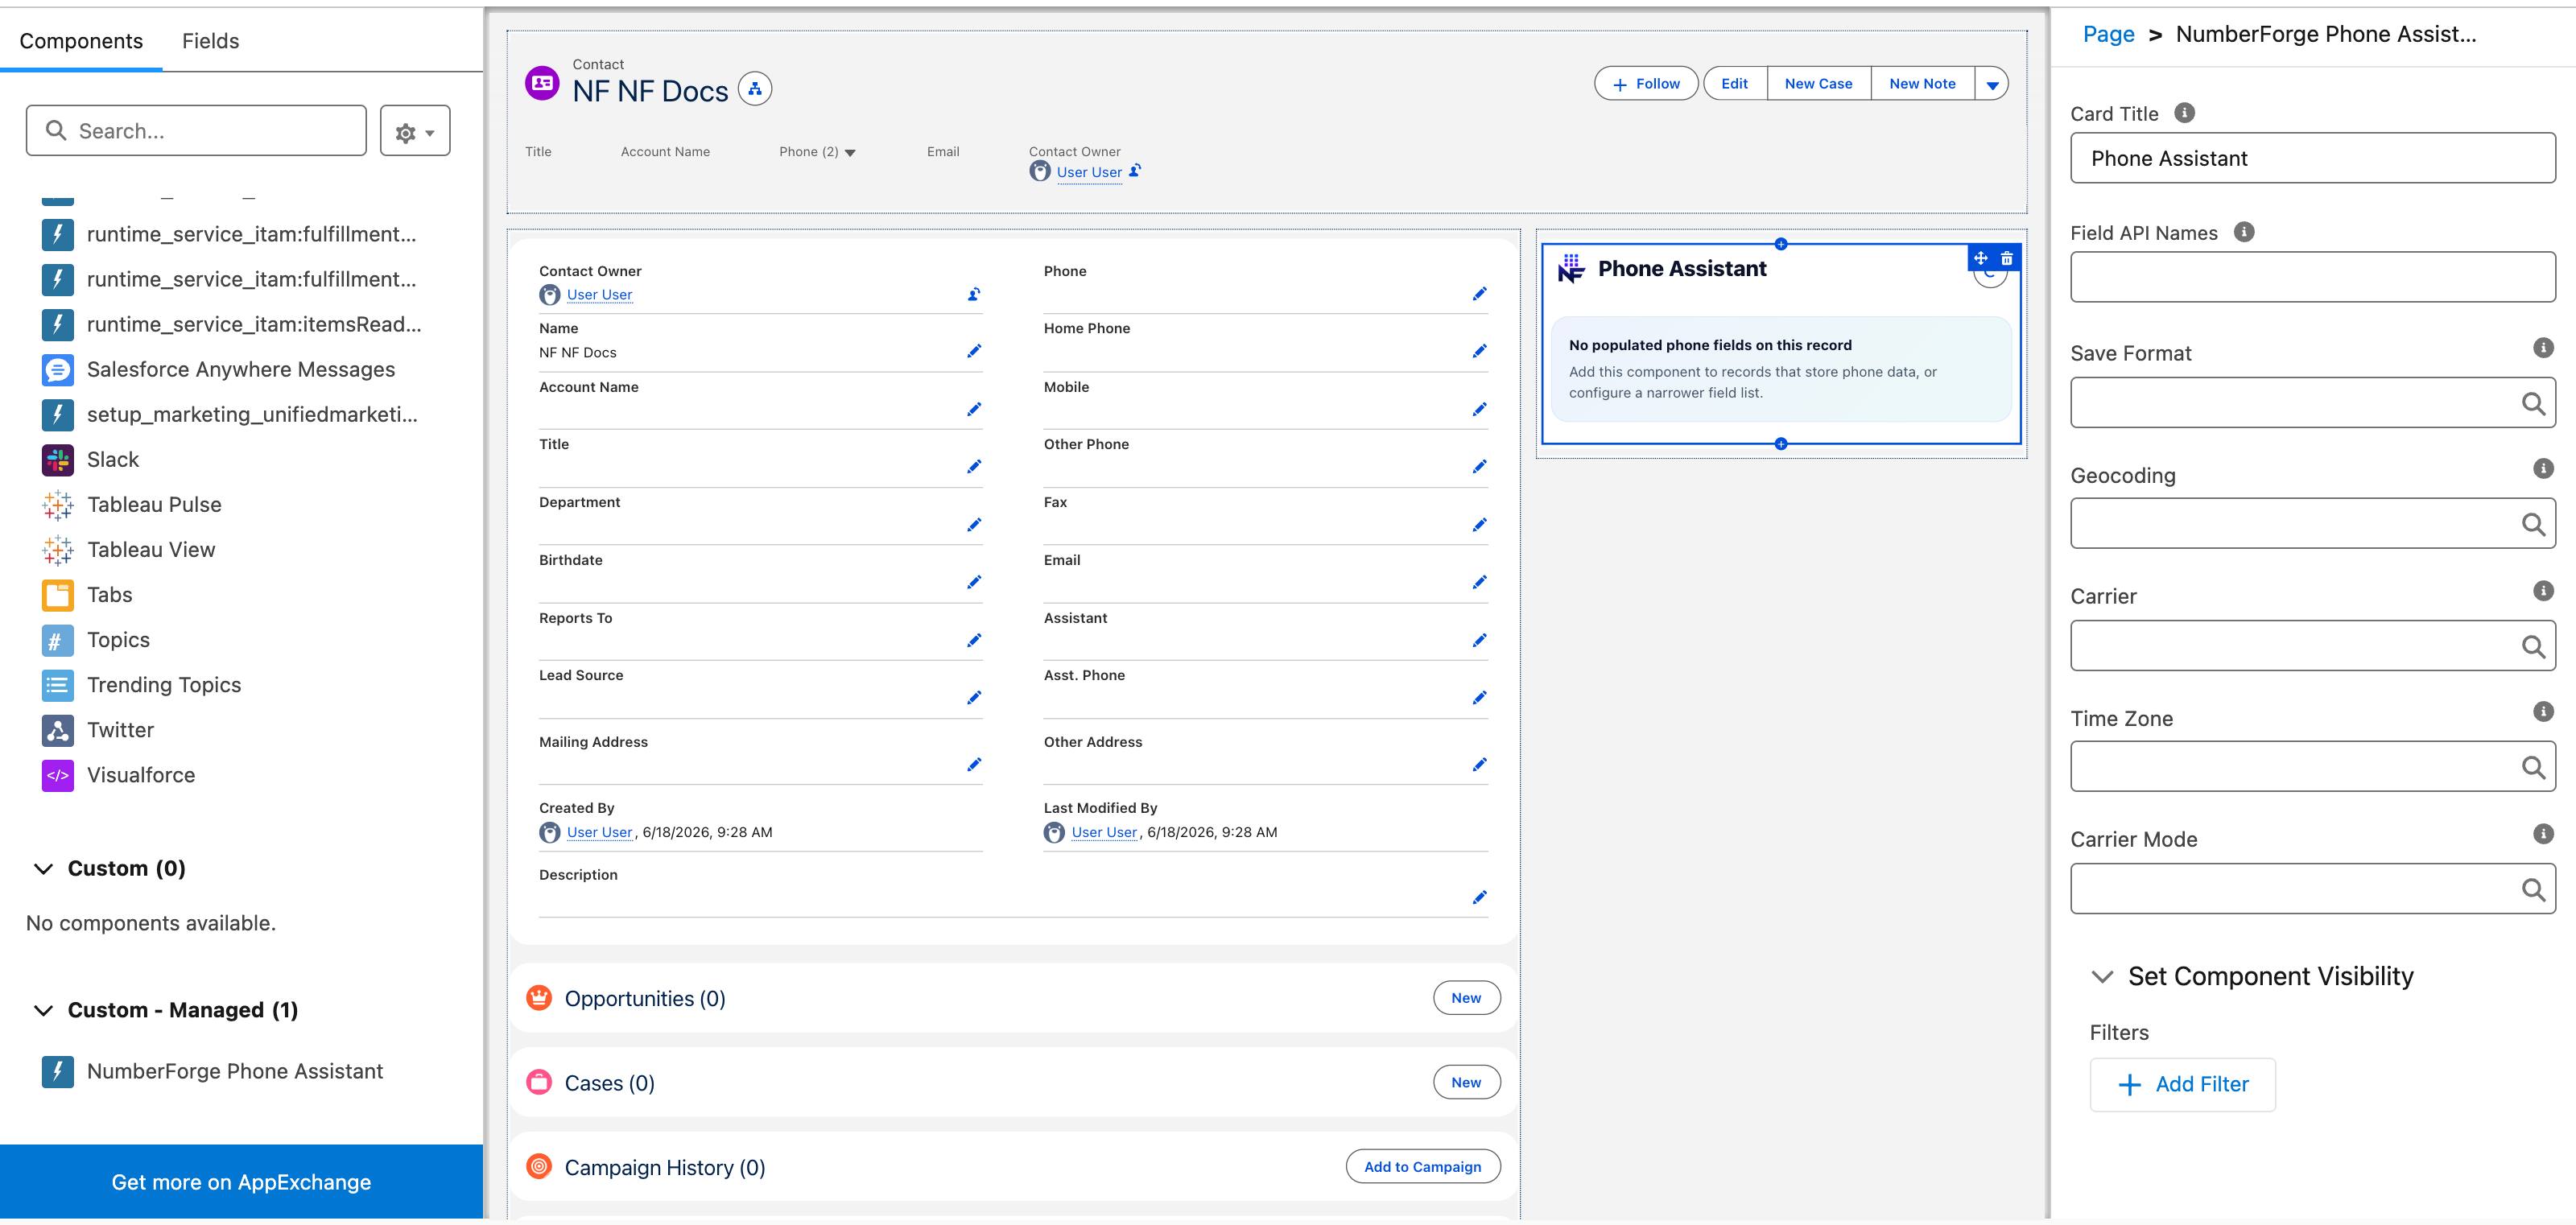Viewport: 2576px width, 1225px height.
Task: Click the Card Title input field
Action: 2312,158
